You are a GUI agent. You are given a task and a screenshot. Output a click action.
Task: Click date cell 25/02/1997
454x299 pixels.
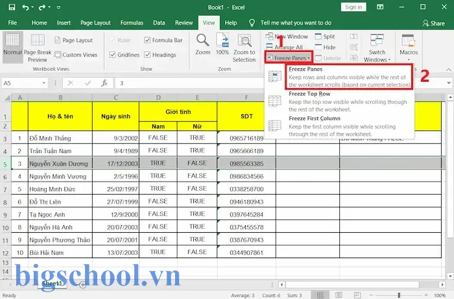tap(116, 189)
